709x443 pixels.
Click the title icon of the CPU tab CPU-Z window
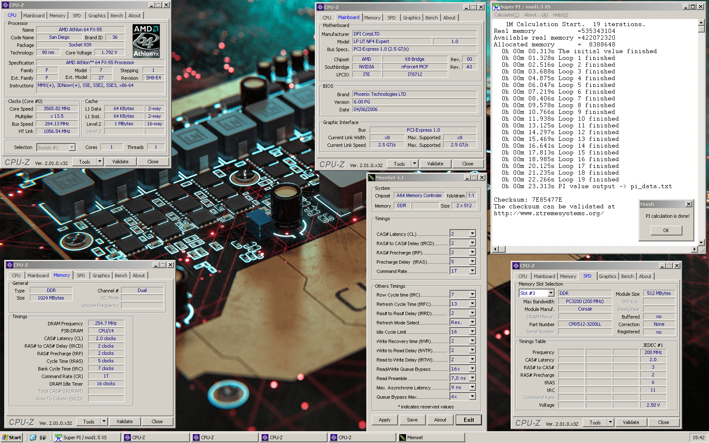click(x=5, y=5)
